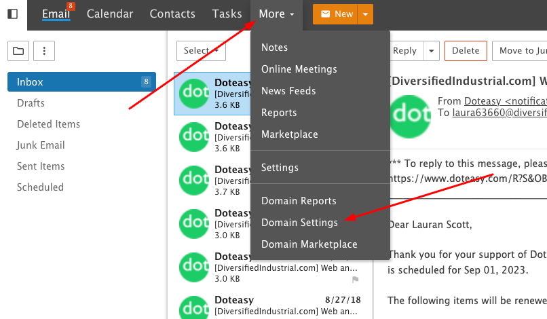Open Domain Reports menu entry
547x319 pixels.
(299, 201)
